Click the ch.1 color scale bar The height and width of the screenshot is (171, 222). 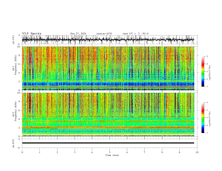[x=203, y=72]
